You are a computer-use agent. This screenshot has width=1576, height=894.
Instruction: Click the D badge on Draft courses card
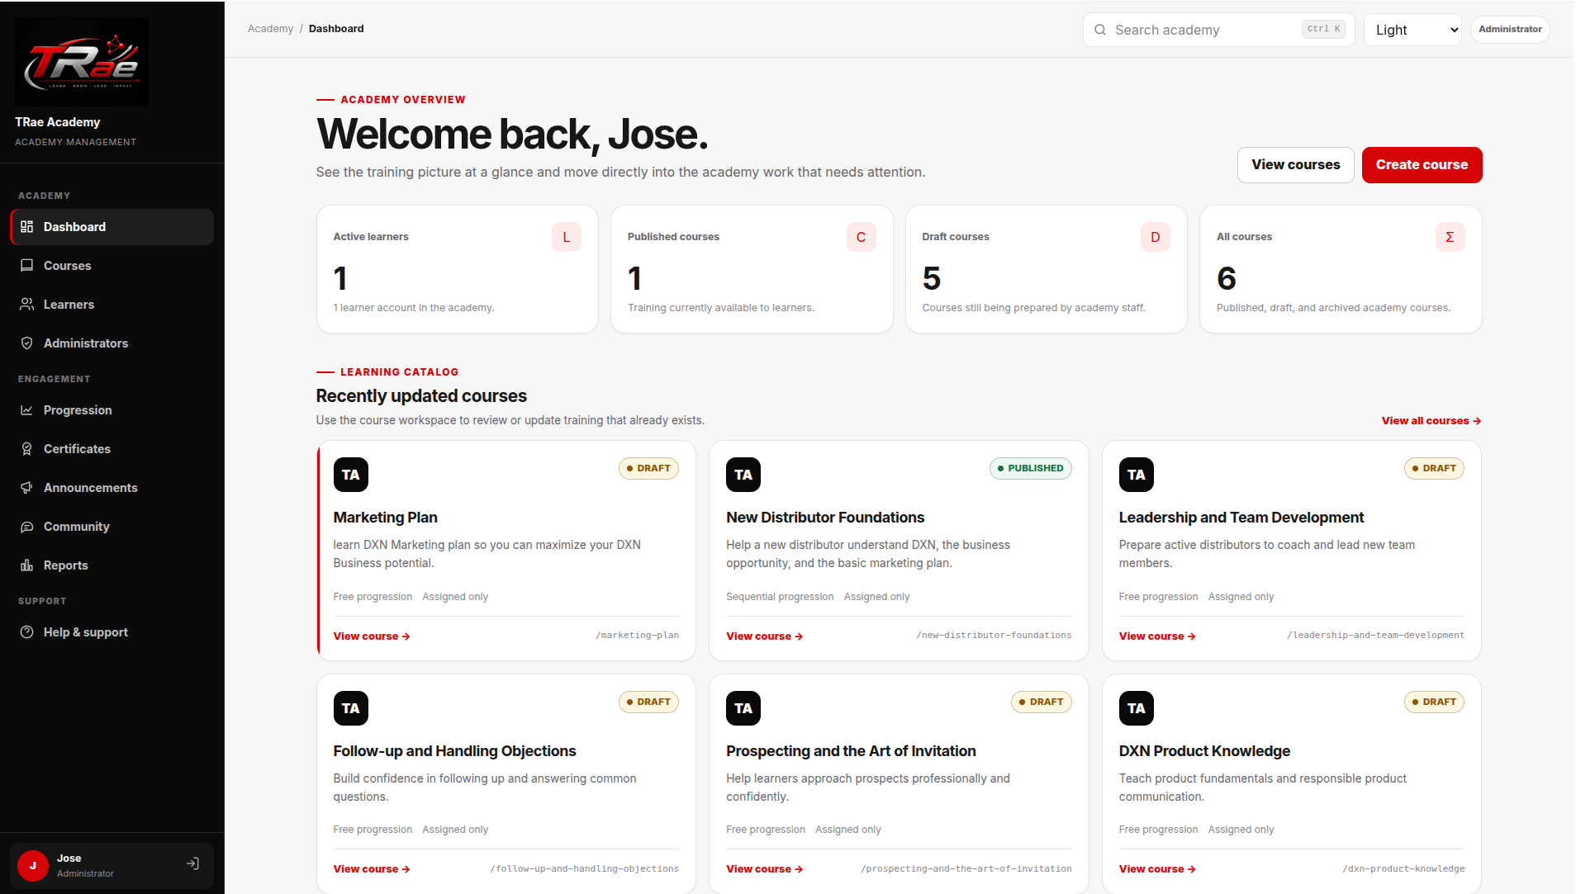(x=1156, y=237)
